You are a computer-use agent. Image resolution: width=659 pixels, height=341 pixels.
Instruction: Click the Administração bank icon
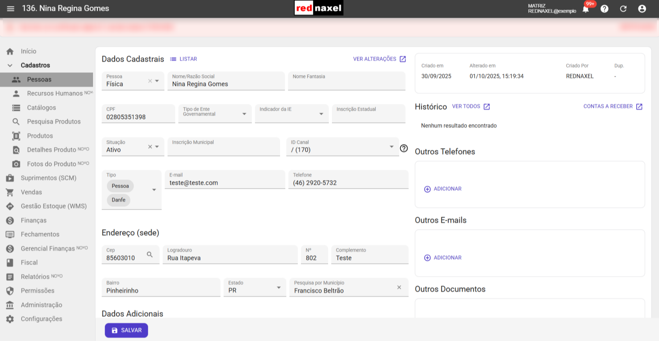click(10, 305)
